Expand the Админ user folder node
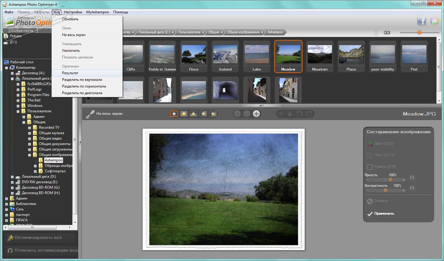The width and height of the screenshot is (444, 261). tap(24, 117)
